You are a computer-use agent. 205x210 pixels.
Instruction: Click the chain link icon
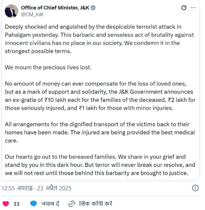(72, 204)
